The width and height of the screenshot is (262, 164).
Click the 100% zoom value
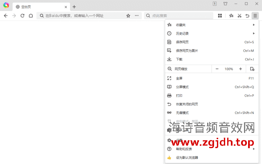point(229,69)
